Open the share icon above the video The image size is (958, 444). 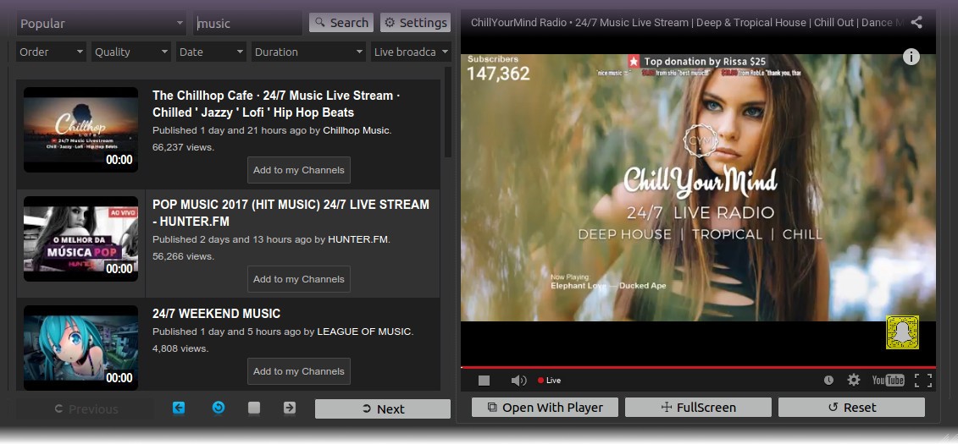[x=916, y=23]
